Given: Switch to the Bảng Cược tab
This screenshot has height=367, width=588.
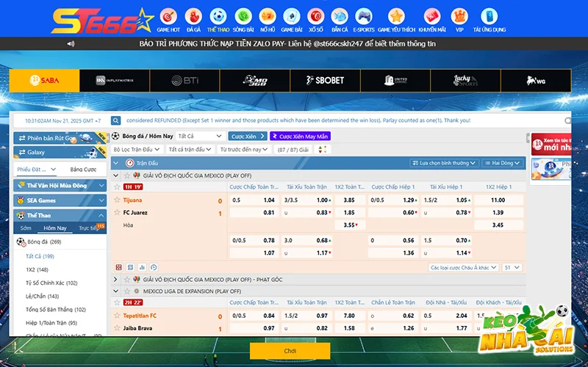Looking at the screenshot, I should pyautogui.click(x=83, y=170).
